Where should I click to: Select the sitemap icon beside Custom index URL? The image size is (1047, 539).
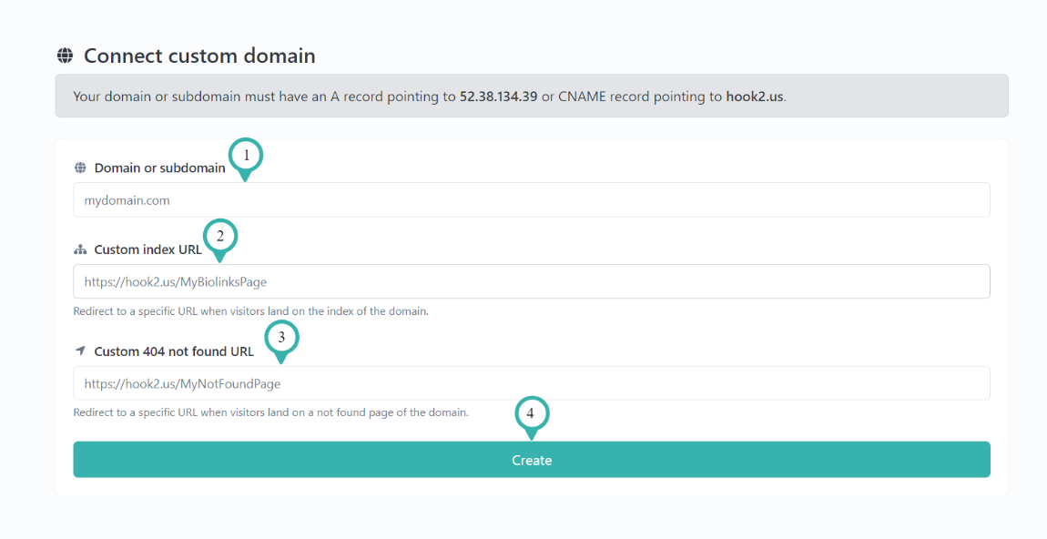point(80,249)
